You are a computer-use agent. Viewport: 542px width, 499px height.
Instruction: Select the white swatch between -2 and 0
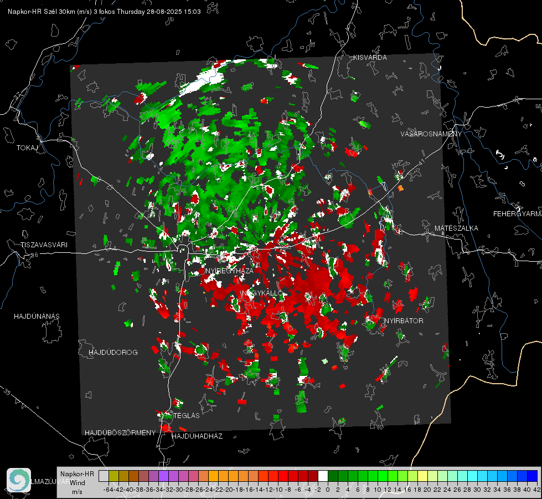pyautogui.click(x=323, y=476)
